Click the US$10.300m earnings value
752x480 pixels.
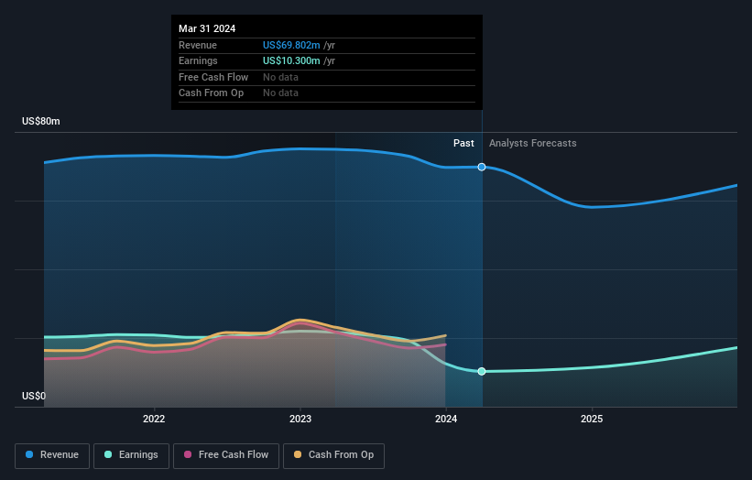tap(291, 60)
